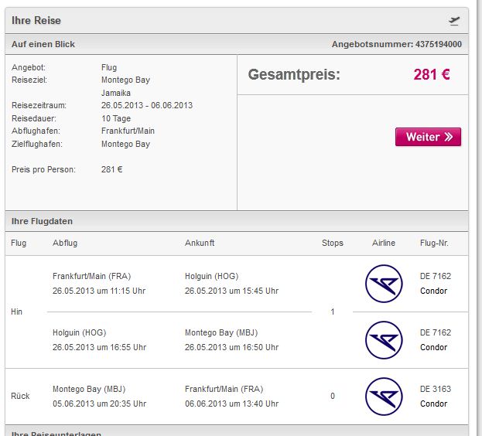Viewport: 482px width, 436px height.
Task: Click the Hin flight row label
Action: (16, 312)
